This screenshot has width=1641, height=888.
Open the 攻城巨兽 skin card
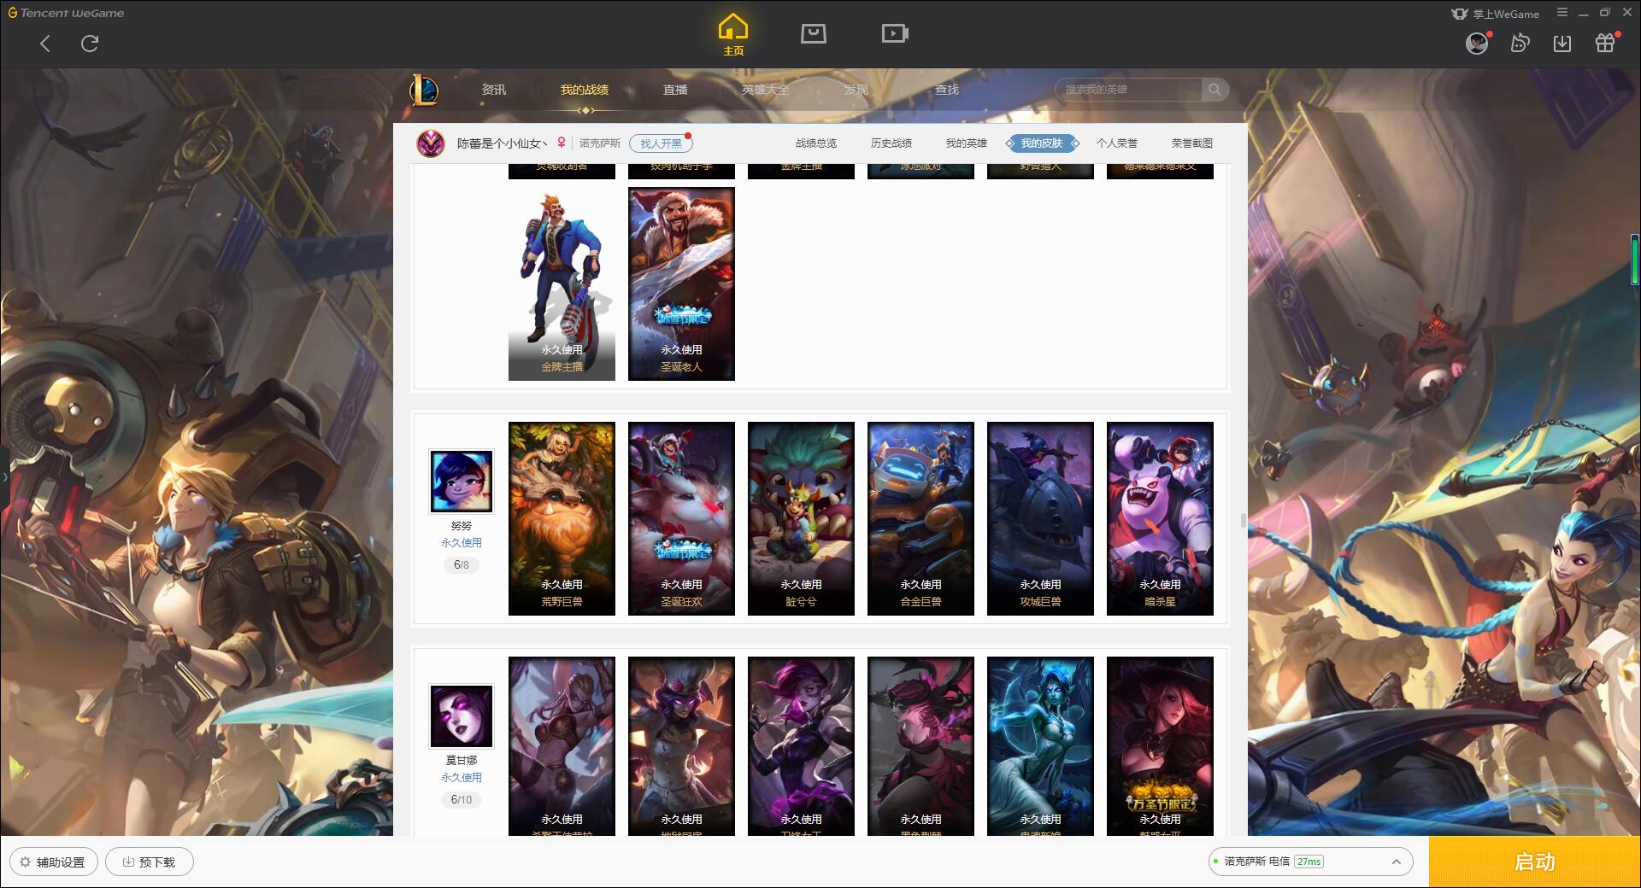[1040, 519]
